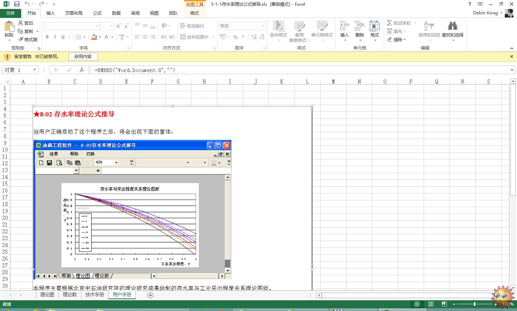Screen dimensions: 517x311
Task: Select sheet tab 理论图
Action: point(47,295)
